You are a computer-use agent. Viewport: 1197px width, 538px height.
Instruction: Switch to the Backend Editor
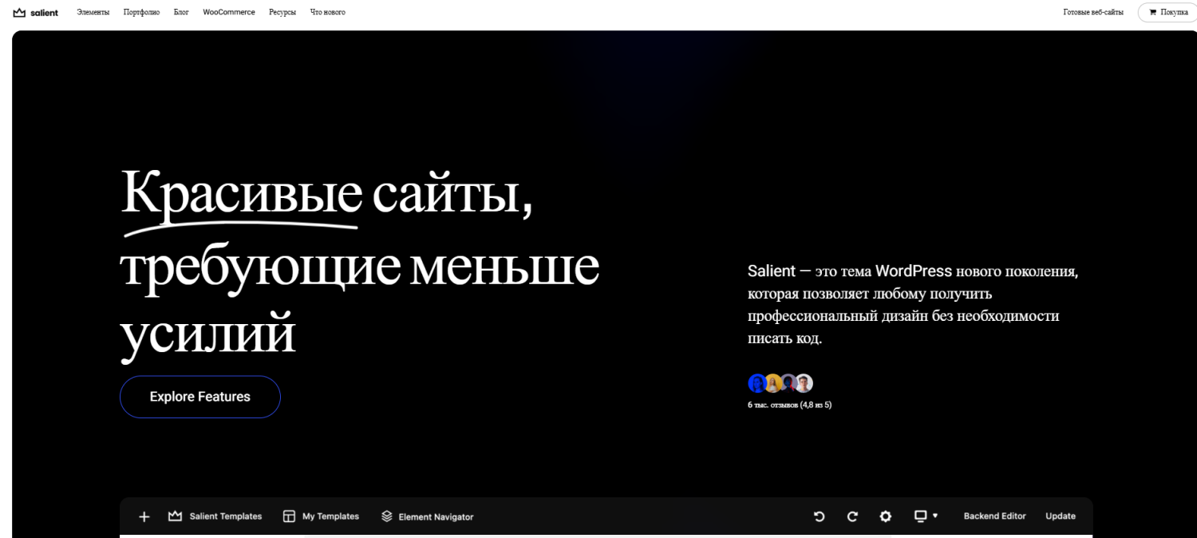(x=994, y=516)
